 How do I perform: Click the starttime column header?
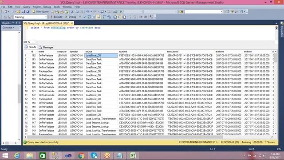(x=220, y=52)
